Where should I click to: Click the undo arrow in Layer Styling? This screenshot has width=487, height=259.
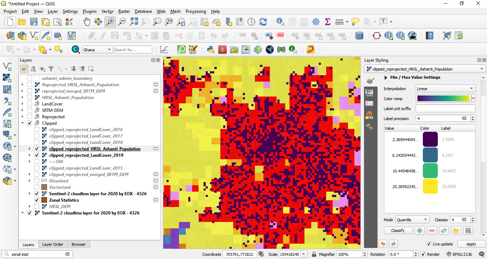point(383,244)
